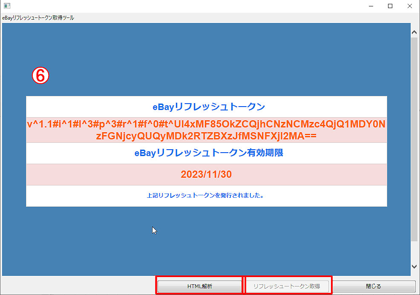Click the eBayリフレッシュトークン heading
Image resolution: width=420 pixels, height=295 pixels.
coord(209,107)
